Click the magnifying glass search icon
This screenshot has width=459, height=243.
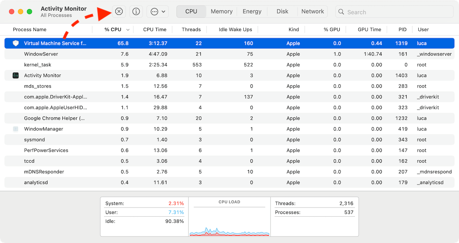pos(341,12)
